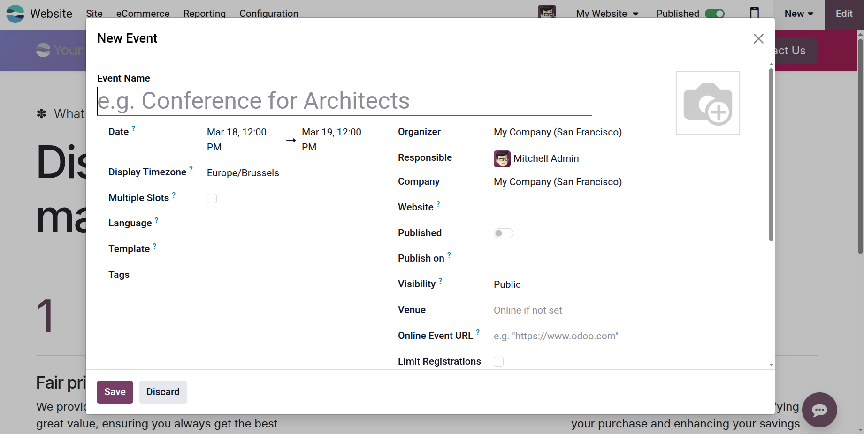Open the eCommerce menu
This screenshot has width=864, height=434.
(x=143, y=14)
